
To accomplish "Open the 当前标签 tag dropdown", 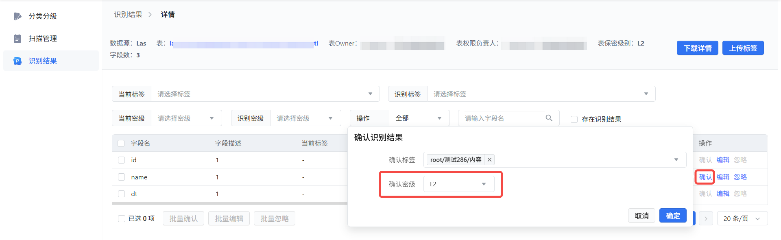I will [x=265, y=94].
